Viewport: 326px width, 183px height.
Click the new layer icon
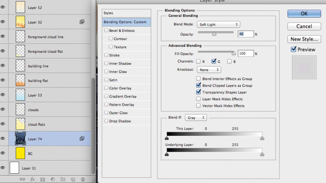73,179
